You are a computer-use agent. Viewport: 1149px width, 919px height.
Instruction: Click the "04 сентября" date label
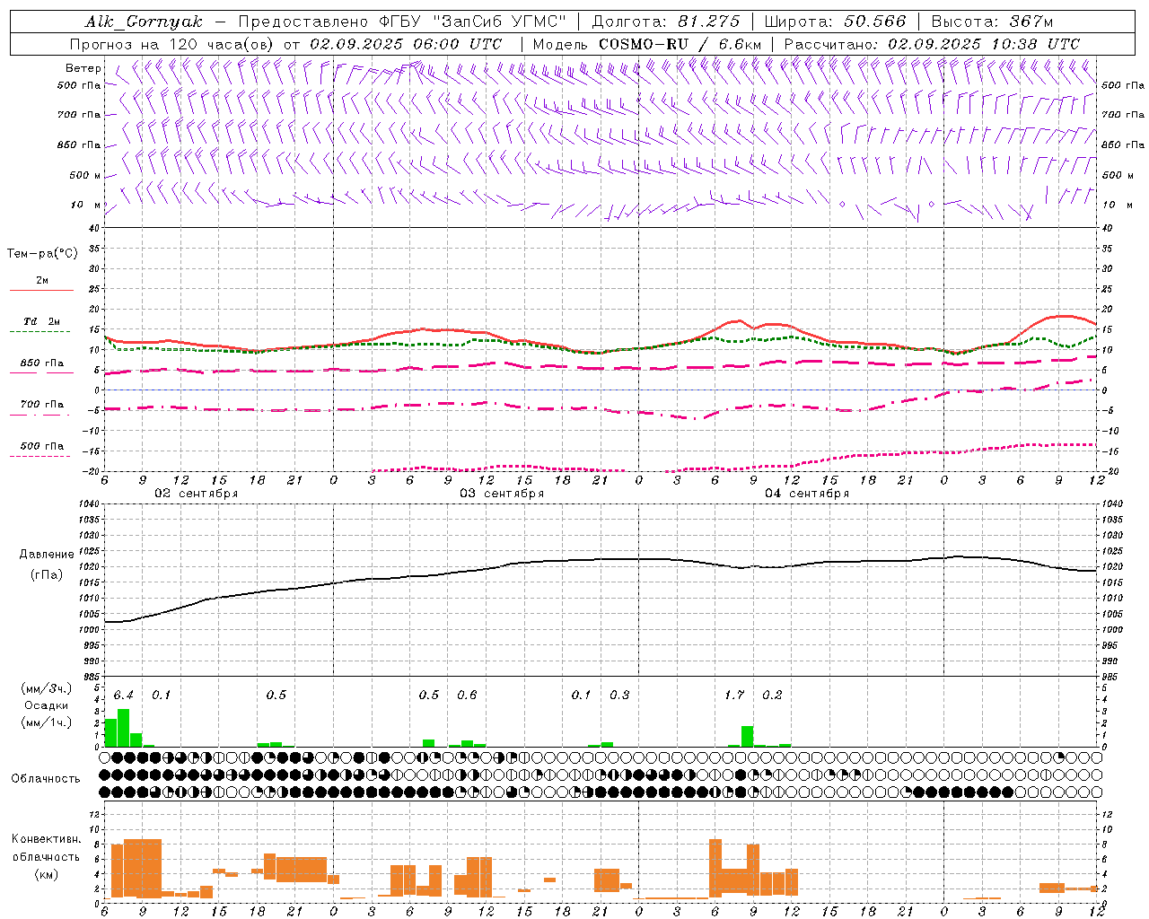(x=806, y=494)
